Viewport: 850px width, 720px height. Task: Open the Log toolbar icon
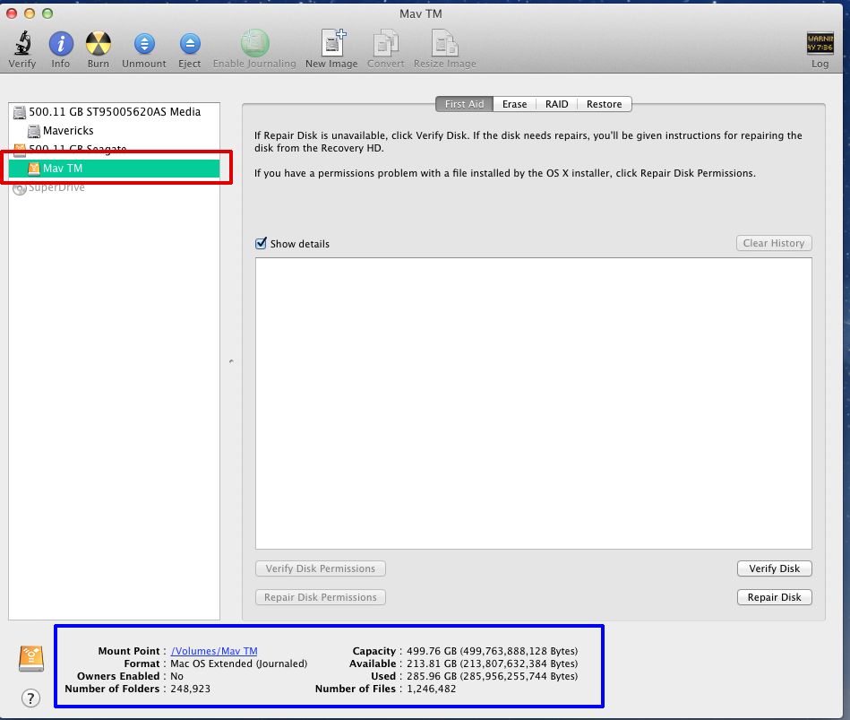[820, 43]
